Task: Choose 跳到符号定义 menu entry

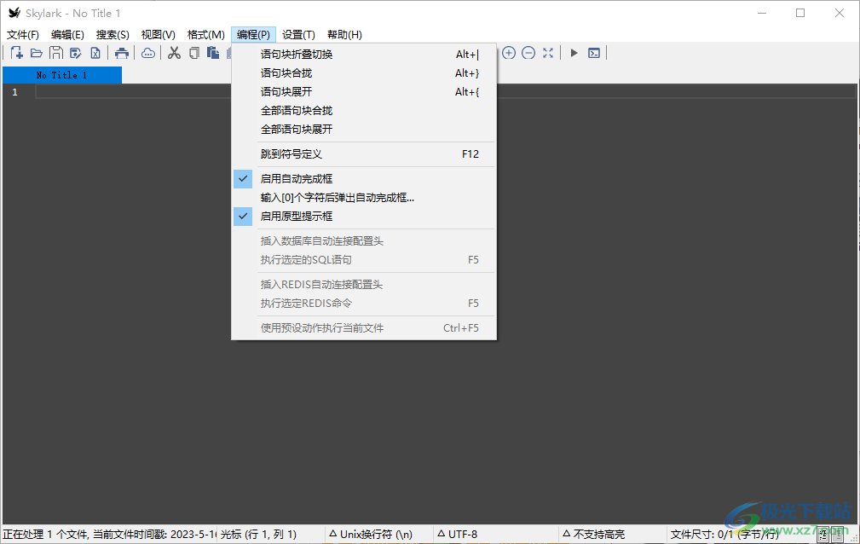Action: click(x=364, y=153)
